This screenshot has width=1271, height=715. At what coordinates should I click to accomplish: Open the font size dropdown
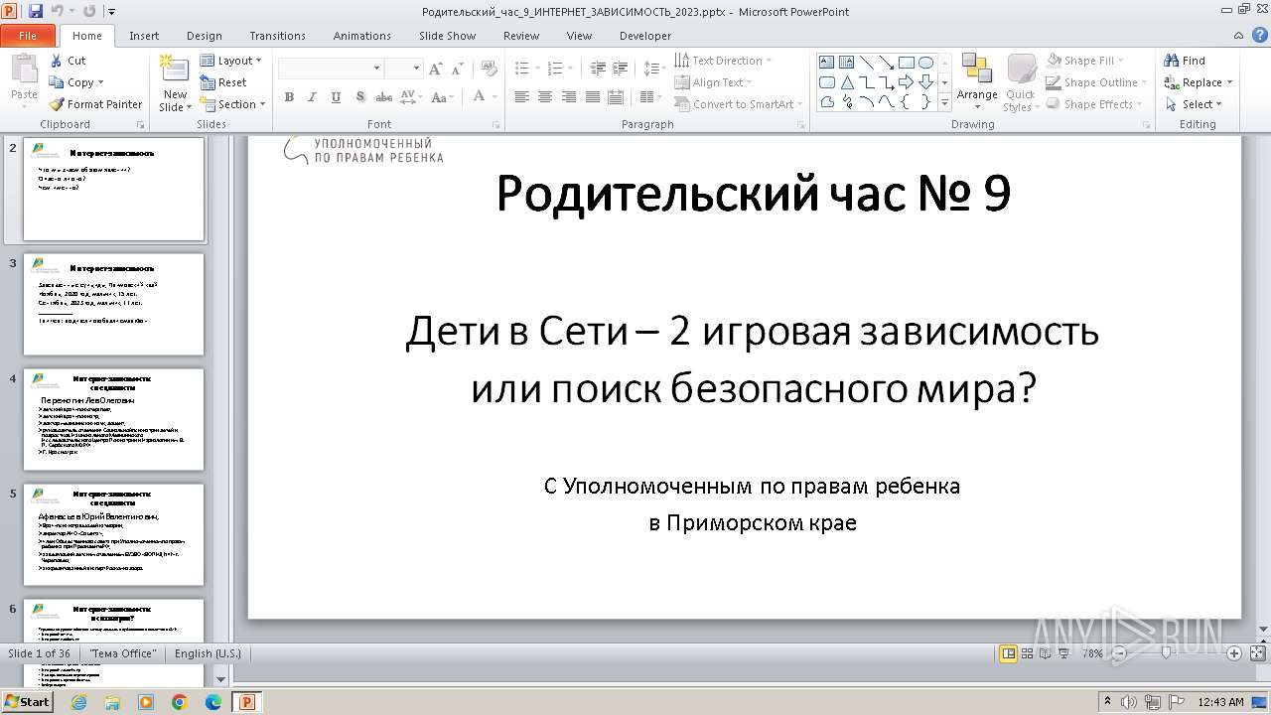pos(417,69)
